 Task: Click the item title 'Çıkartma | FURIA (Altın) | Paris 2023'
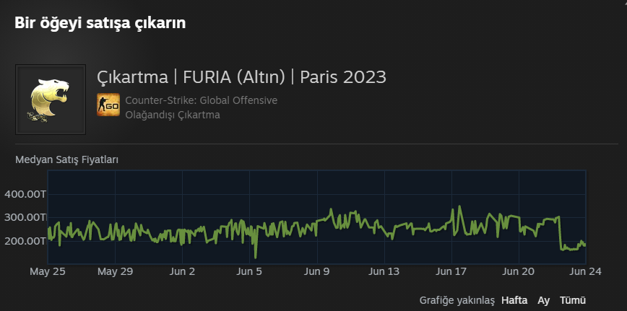click(x=241, y=77)
